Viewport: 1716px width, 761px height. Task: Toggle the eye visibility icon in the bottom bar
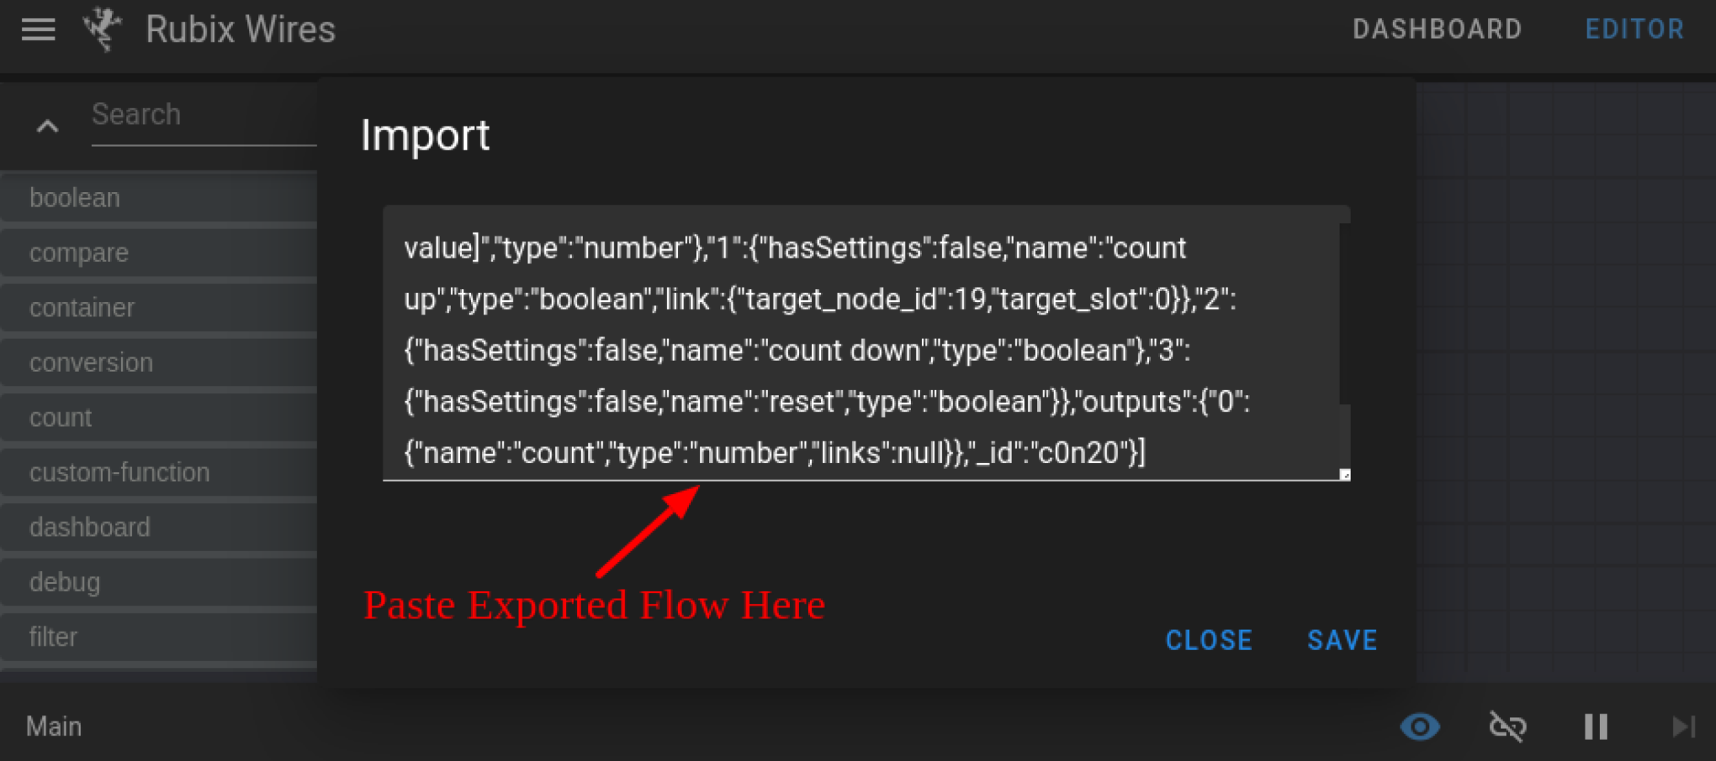[1420, 727]
